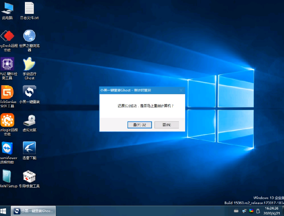Open 迅雷下载 Thunder download icon

29,149
